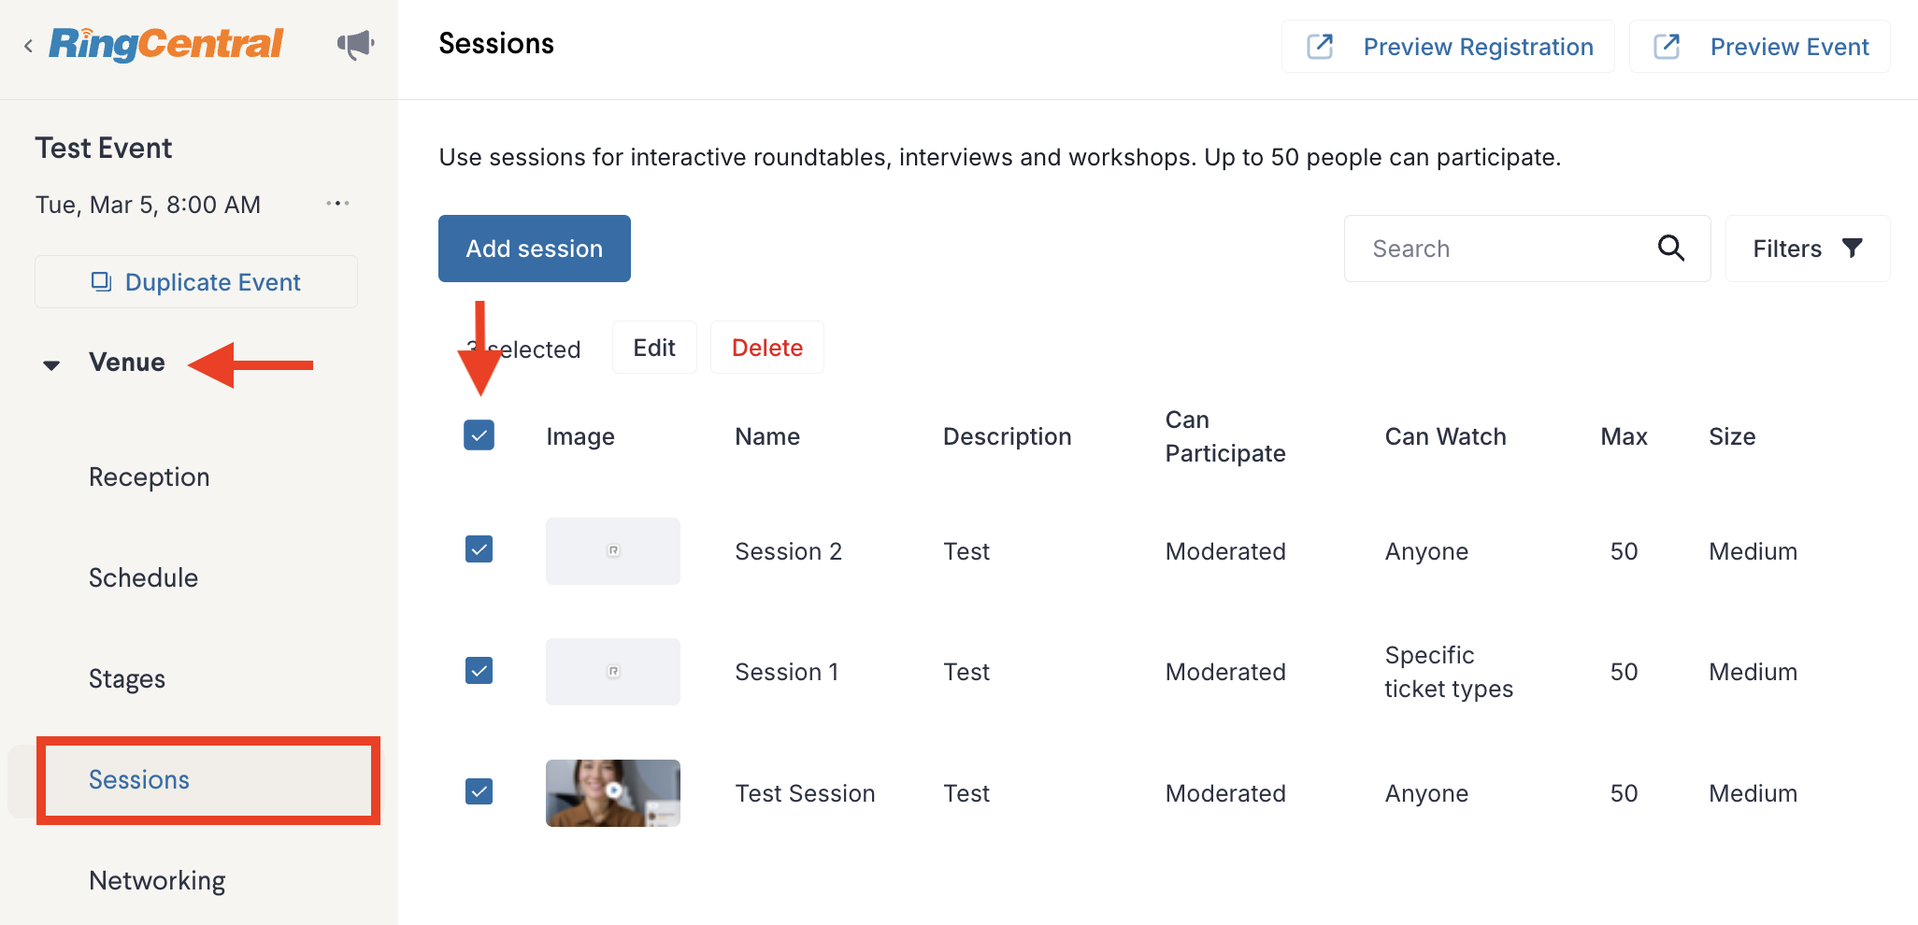Click the Add session button
1918x925 pixels.
[535, 249]
